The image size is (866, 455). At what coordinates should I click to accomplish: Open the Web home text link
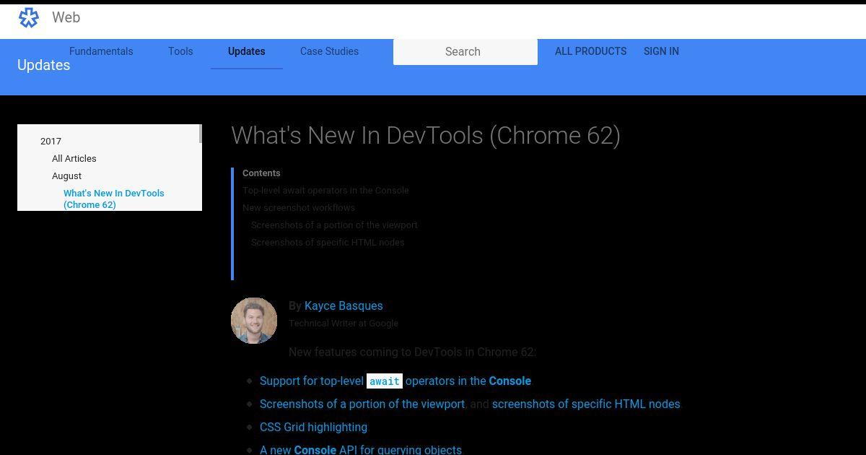66,17
